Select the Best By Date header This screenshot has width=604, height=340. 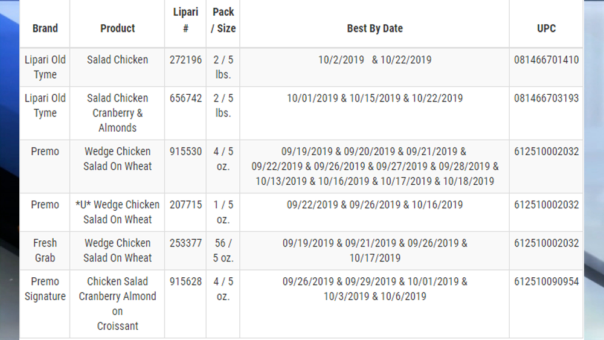(x=375, y=28)
